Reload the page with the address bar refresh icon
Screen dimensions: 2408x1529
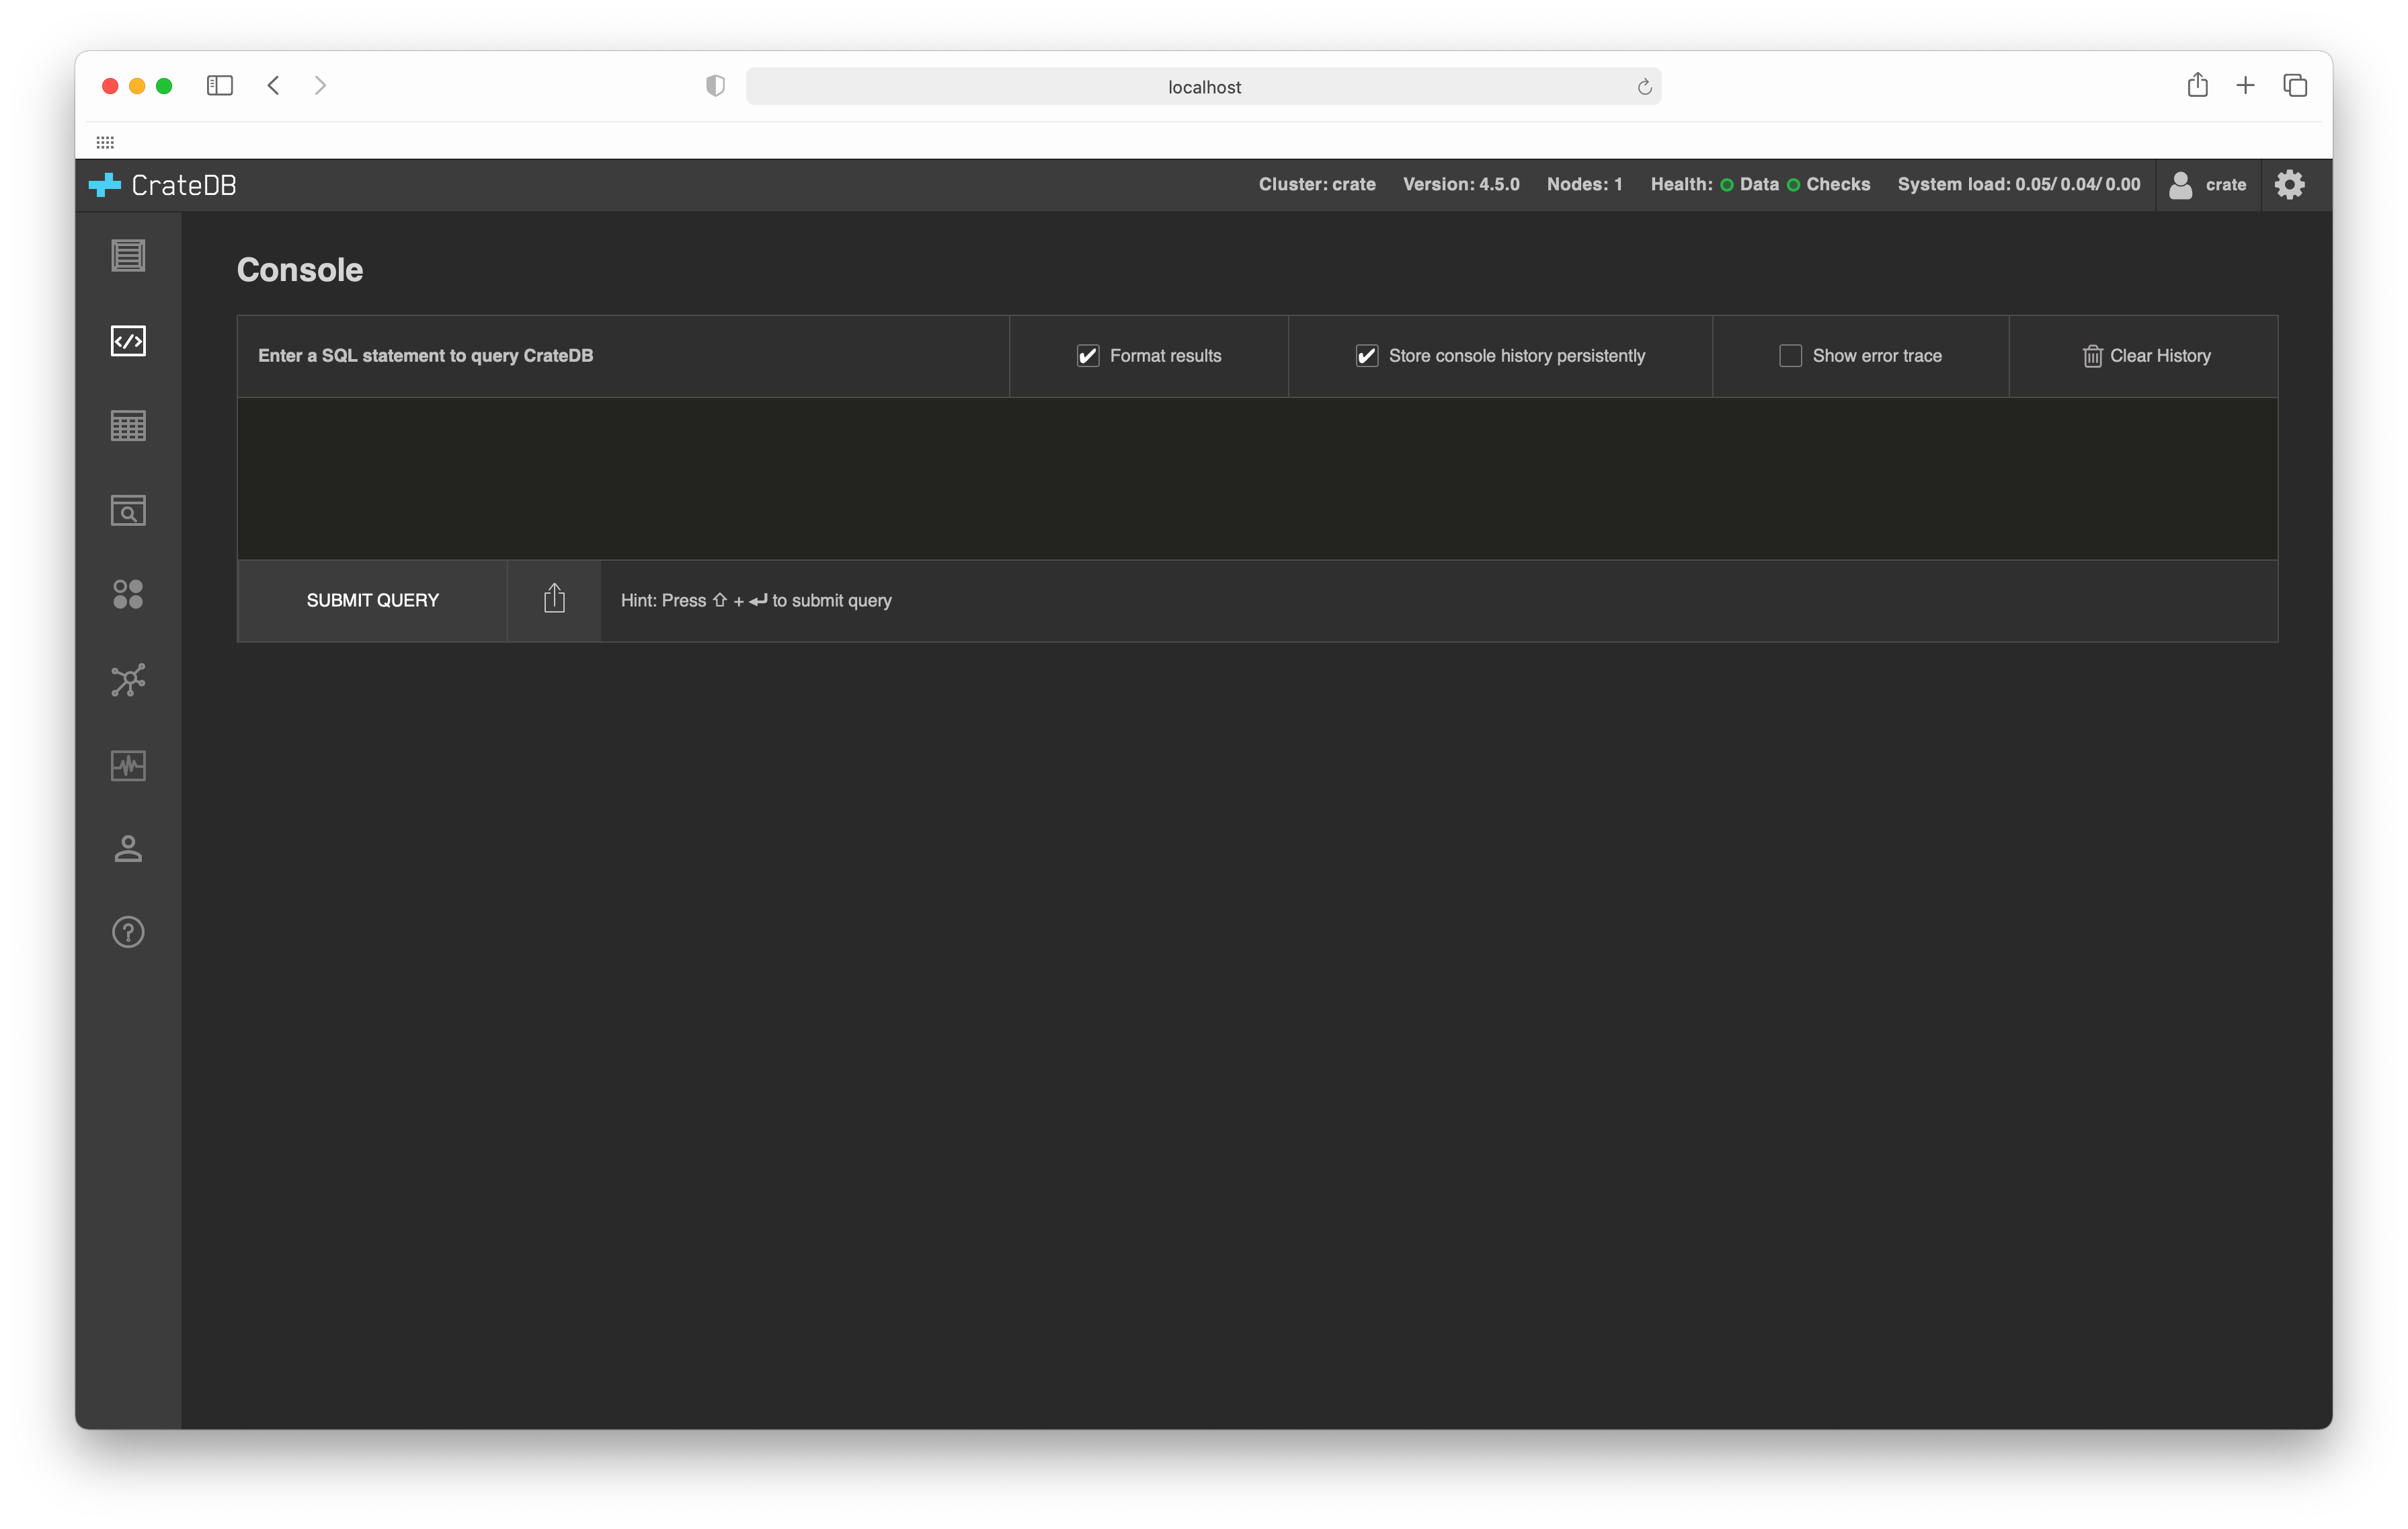[x=1644, y=86]
